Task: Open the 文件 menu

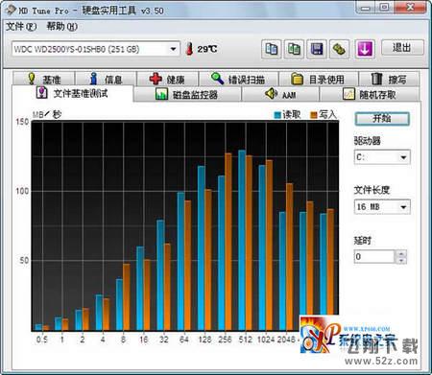Action: coord(21,27)
